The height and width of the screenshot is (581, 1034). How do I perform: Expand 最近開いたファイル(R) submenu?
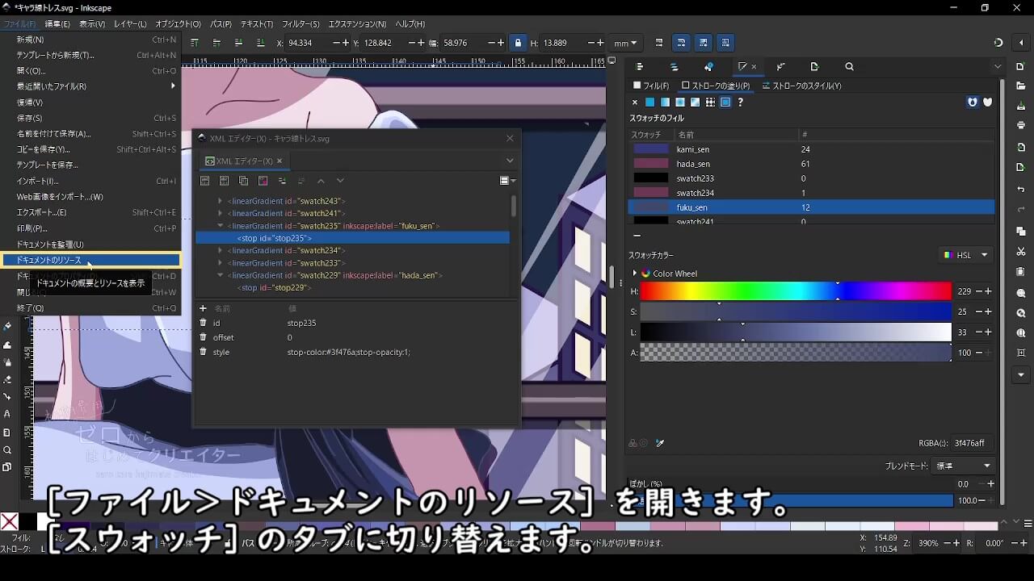90,86
